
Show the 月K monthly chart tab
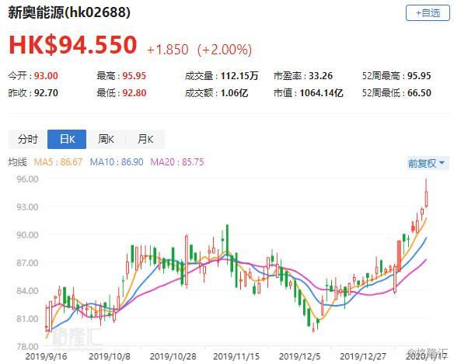coord(145,140)
